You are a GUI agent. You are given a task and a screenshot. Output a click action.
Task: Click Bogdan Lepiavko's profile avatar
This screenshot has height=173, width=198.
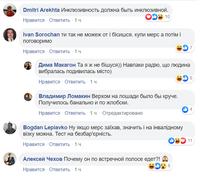click(10, 127)
